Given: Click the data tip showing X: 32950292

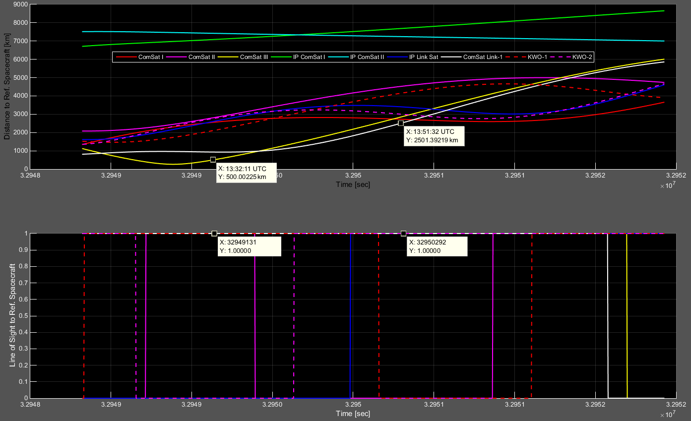Looking at the screenshot, I should click(438, 246).
